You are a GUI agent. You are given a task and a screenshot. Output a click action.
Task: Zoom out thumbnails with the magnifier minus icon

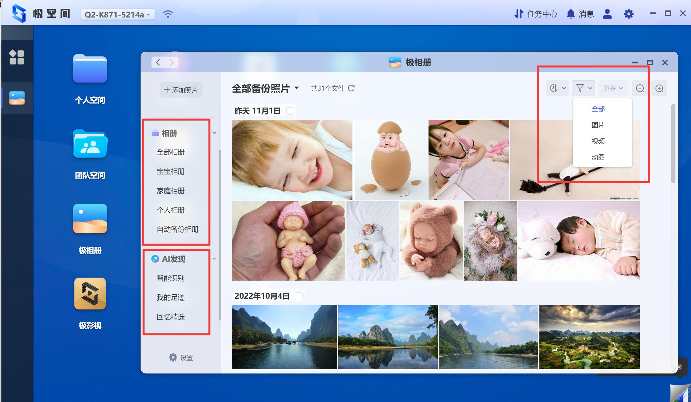(640, 88)
